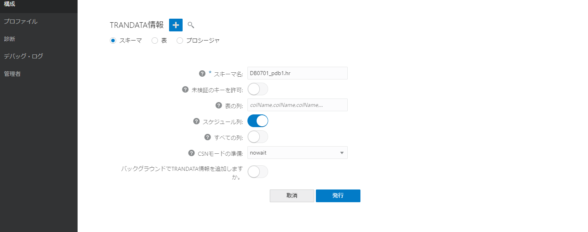Viewport: 588px width, 232px height.
Task: Select the 表 radio button
Action: click(155, 41)
